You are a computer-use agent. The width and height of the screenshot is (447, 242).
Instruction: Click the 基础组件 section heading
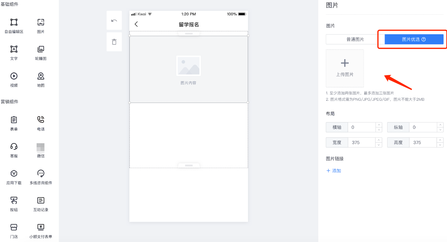point(10,4)
